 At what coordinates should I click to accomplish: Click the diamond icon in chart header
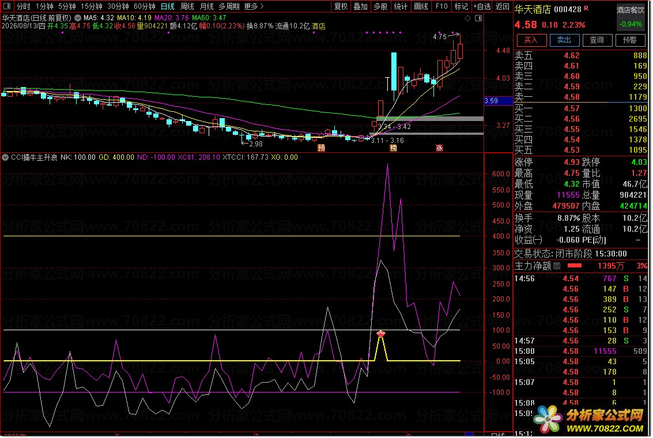pos(467,18)
